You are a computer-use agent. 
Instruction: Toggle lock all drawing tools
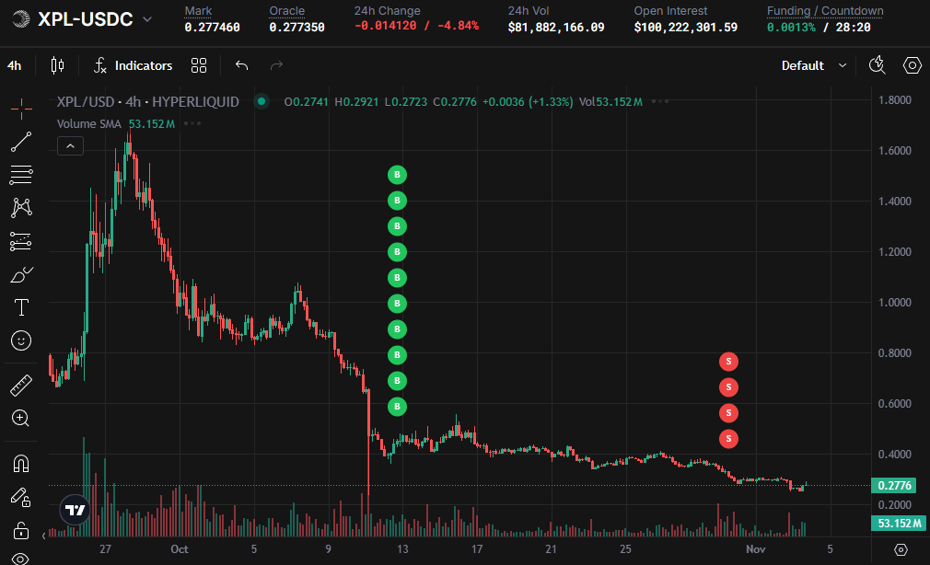(x=21, y=531)
